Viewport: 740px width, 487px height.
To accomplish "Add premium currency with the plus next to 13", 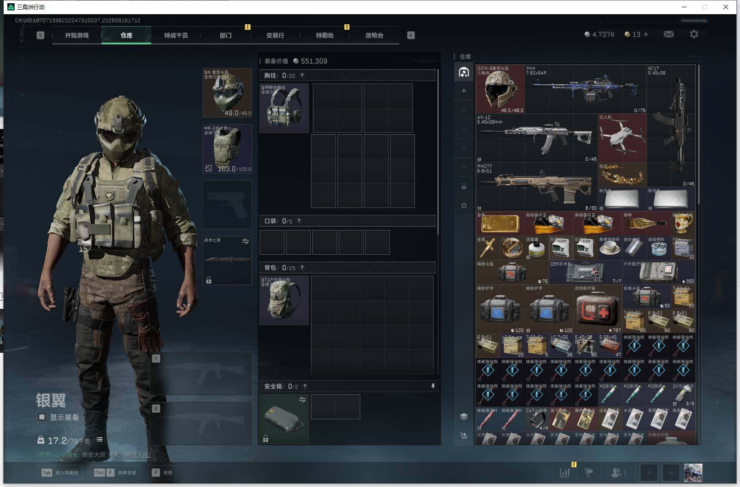I will (646, 34).
